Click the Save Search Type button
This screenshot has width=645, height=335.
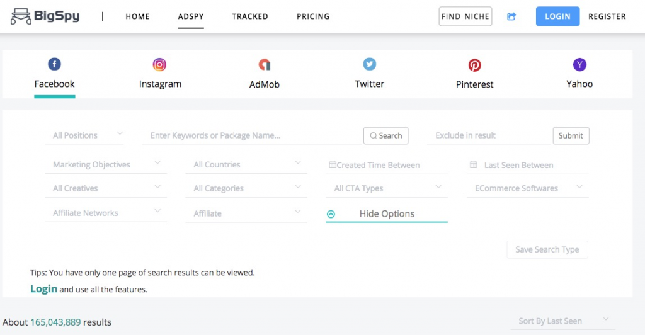547,249
